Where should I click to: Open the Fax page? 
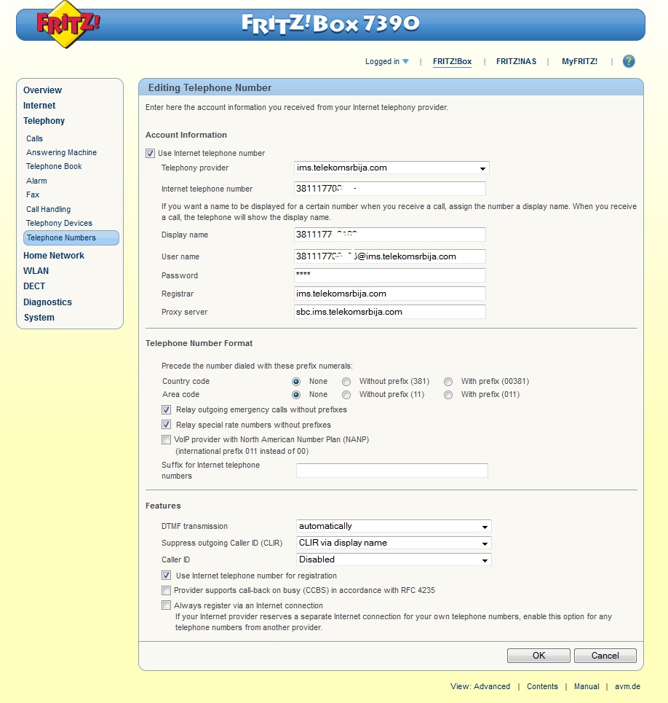[x=33, y=195]
